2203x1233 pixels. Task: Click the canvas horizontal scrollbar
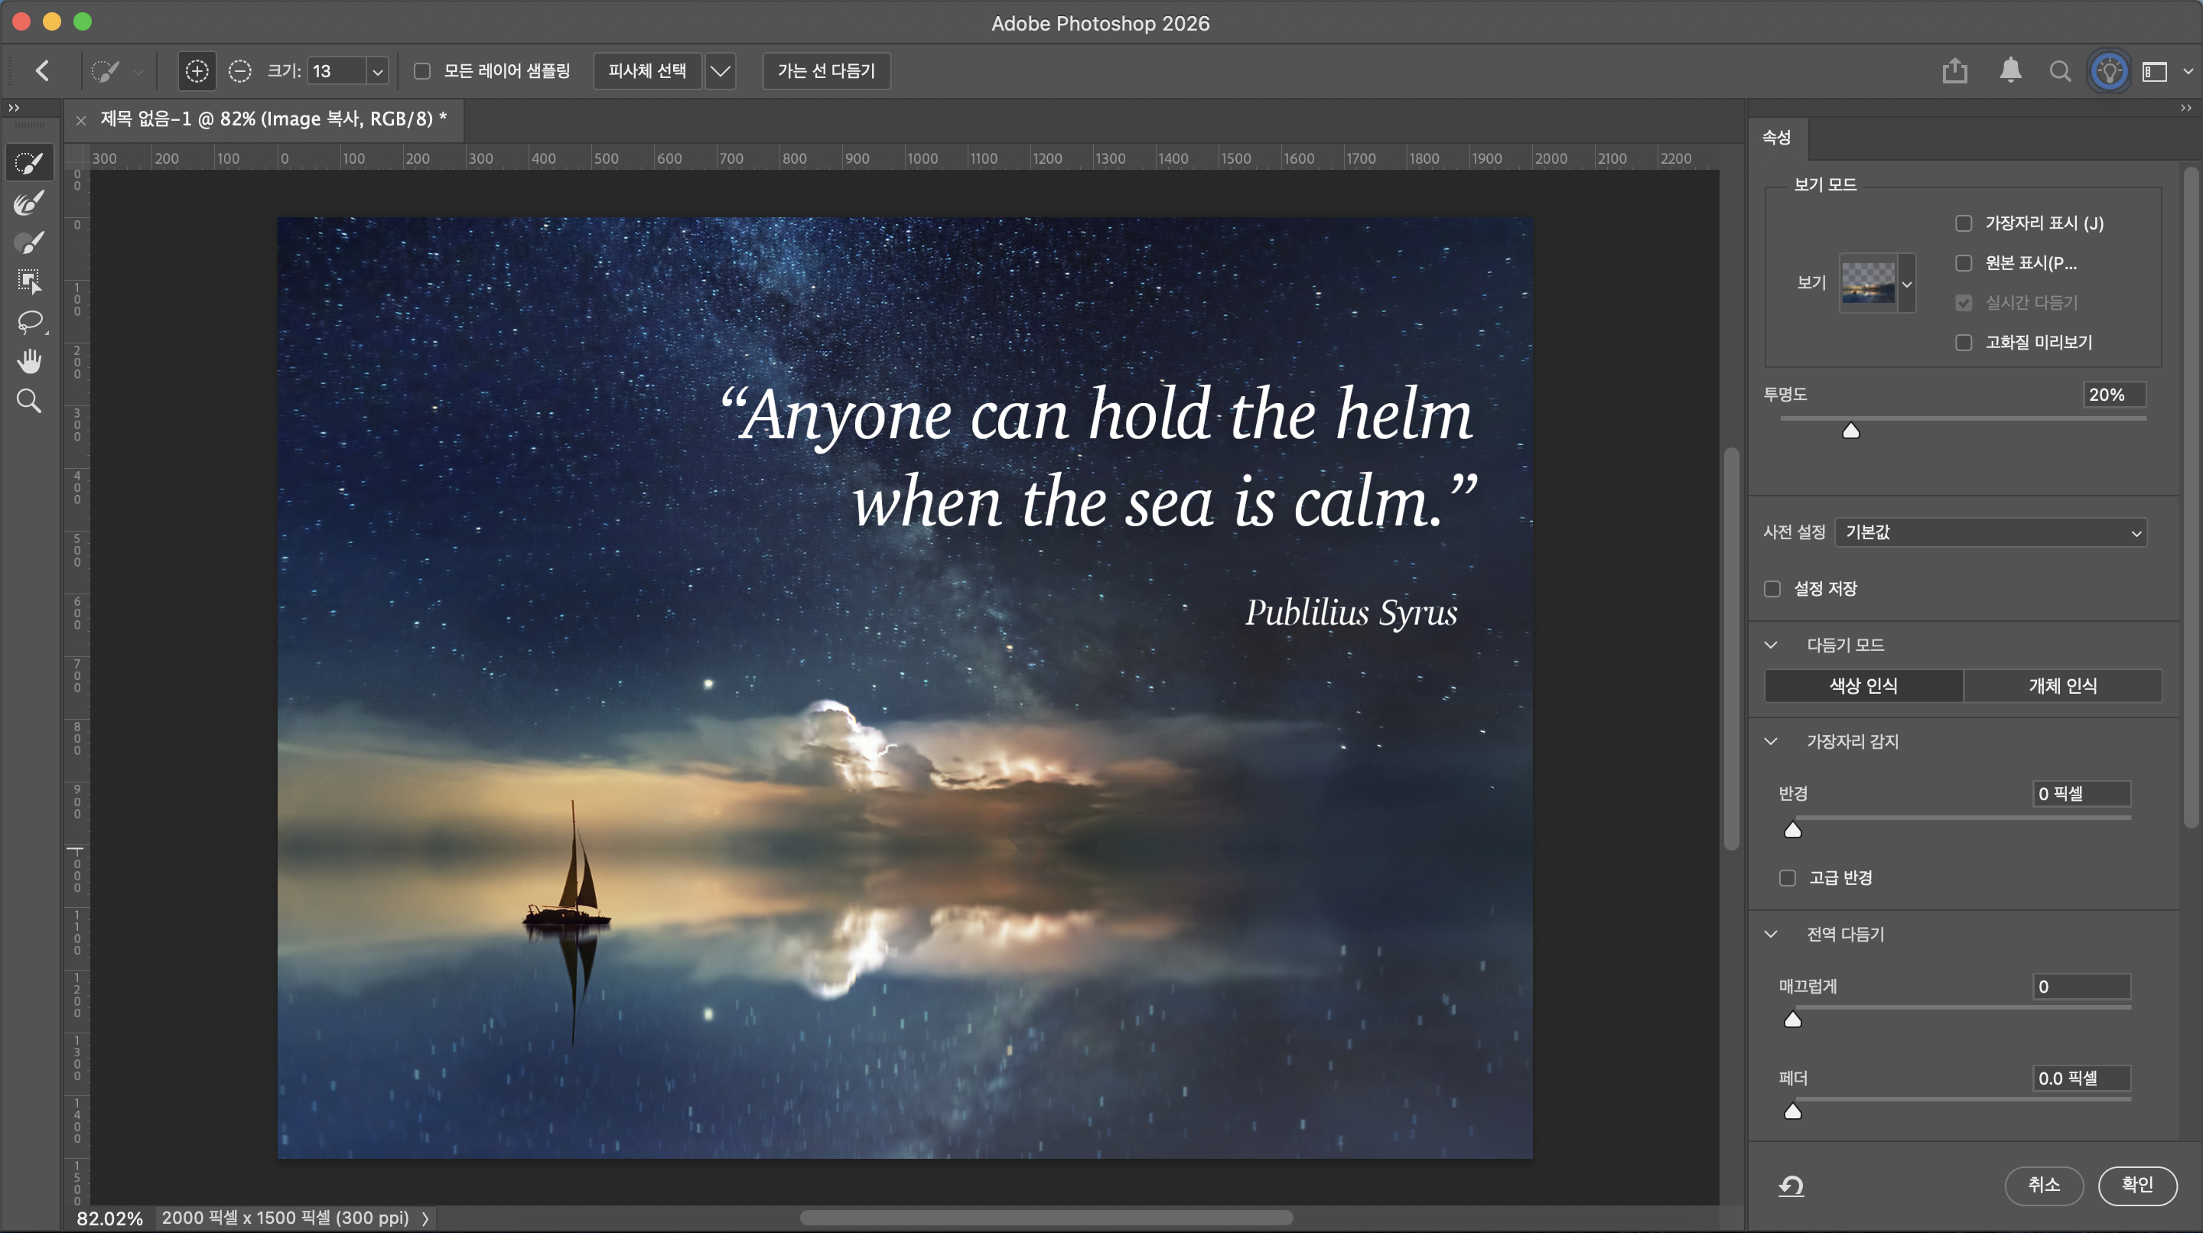1046,1218
